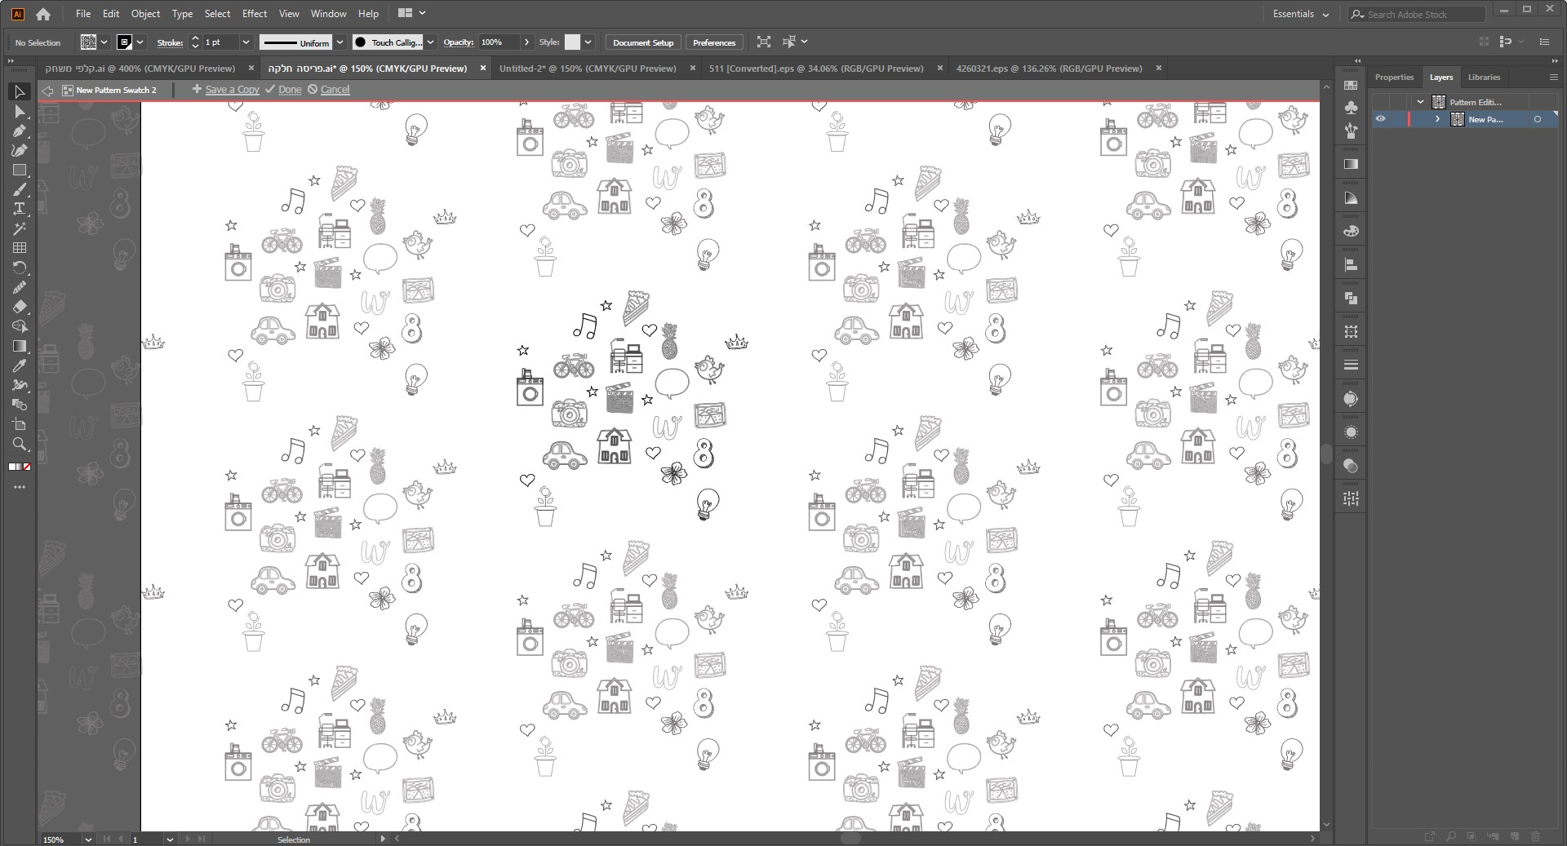Open the Touch Calligraphy brush dropdown

pos(431,42)
